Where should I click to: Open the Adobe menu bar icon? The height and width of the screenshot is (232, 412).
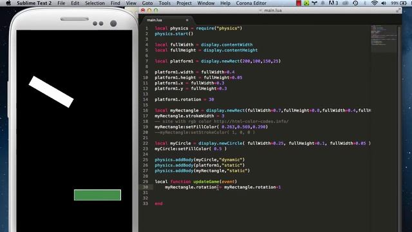333,3
